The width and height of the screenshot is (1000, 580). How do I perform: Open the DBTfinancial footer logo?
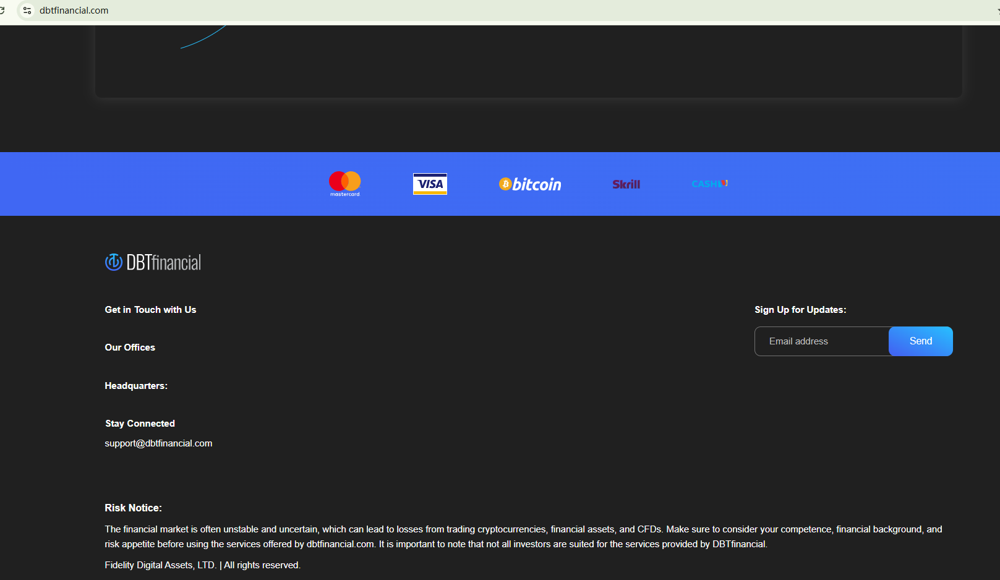click(x=153, y=262)
